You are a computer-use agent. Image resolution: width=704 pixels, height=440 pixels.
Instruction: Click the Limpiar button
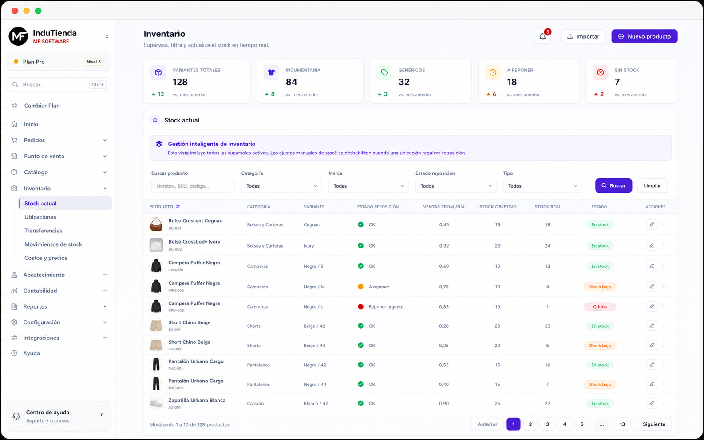point(652,186)
